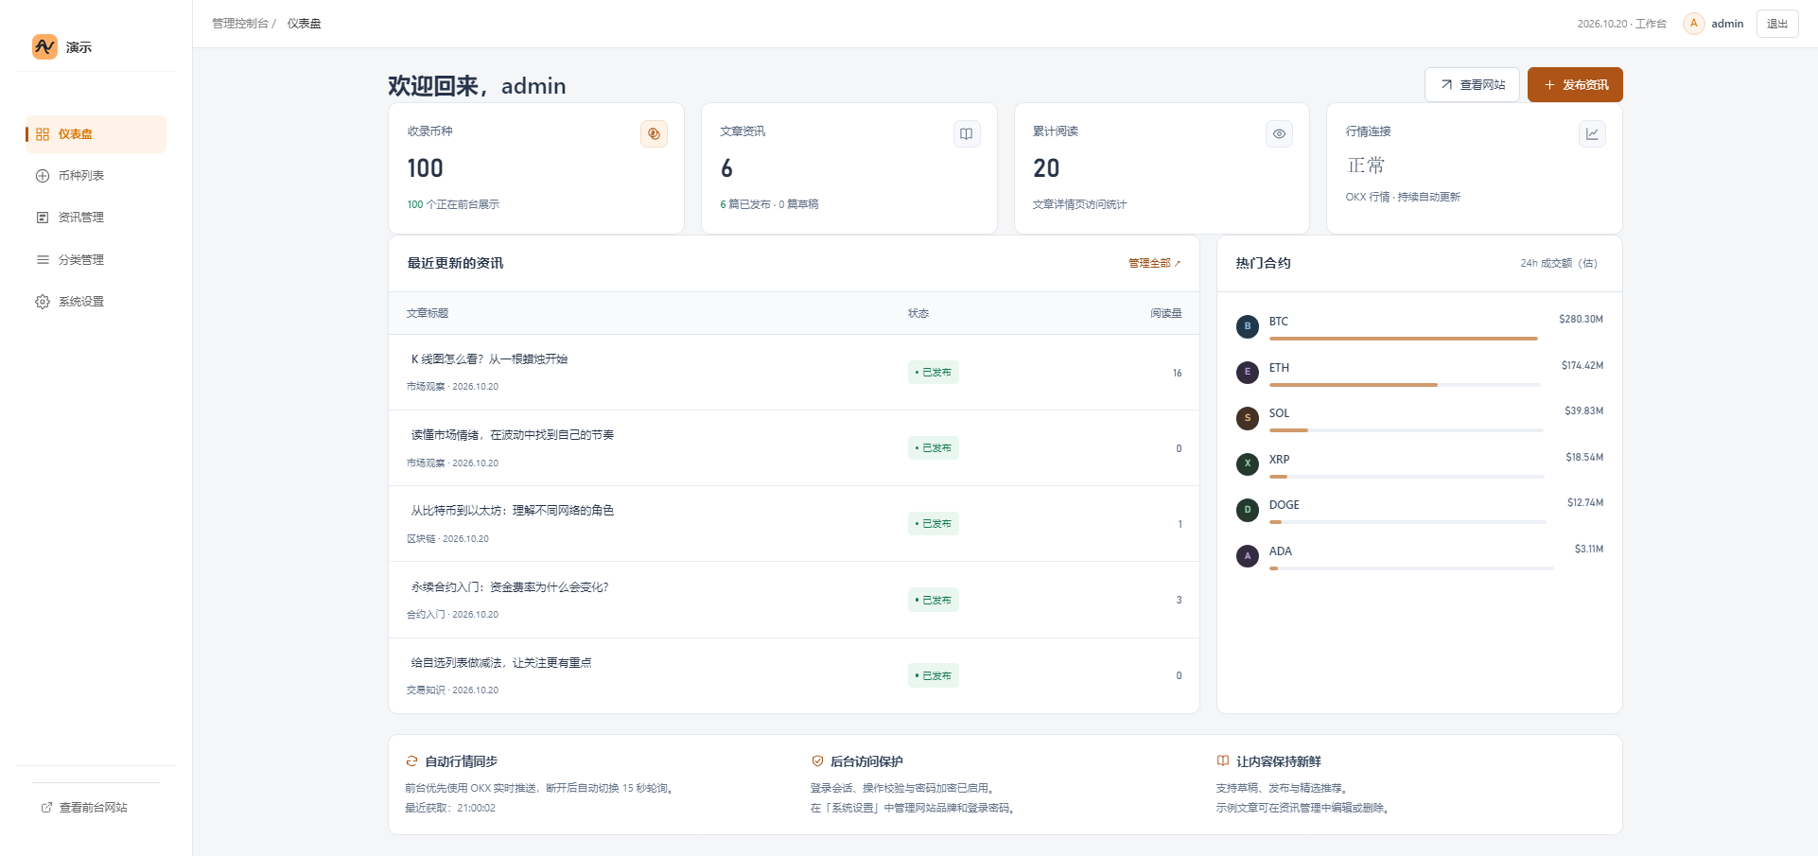Click the eye icon on 累计阅读 card
The width and height of the screenshot is (1818, 856).
click(x=1279, y=134)
